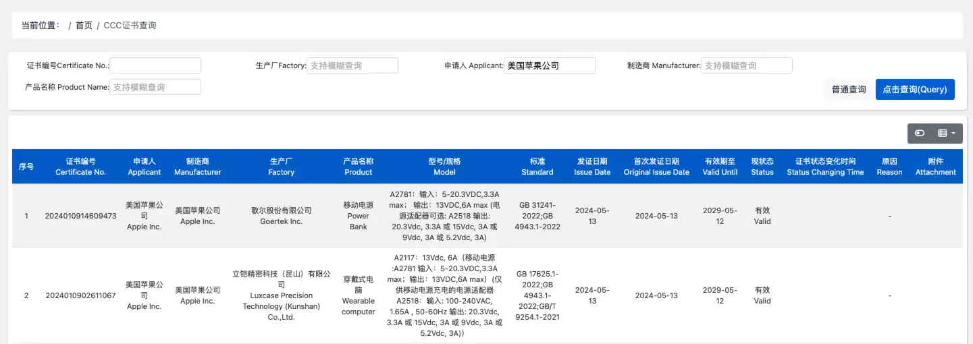Click the GB 17625.1-2022 standard cell

[537, 295]
